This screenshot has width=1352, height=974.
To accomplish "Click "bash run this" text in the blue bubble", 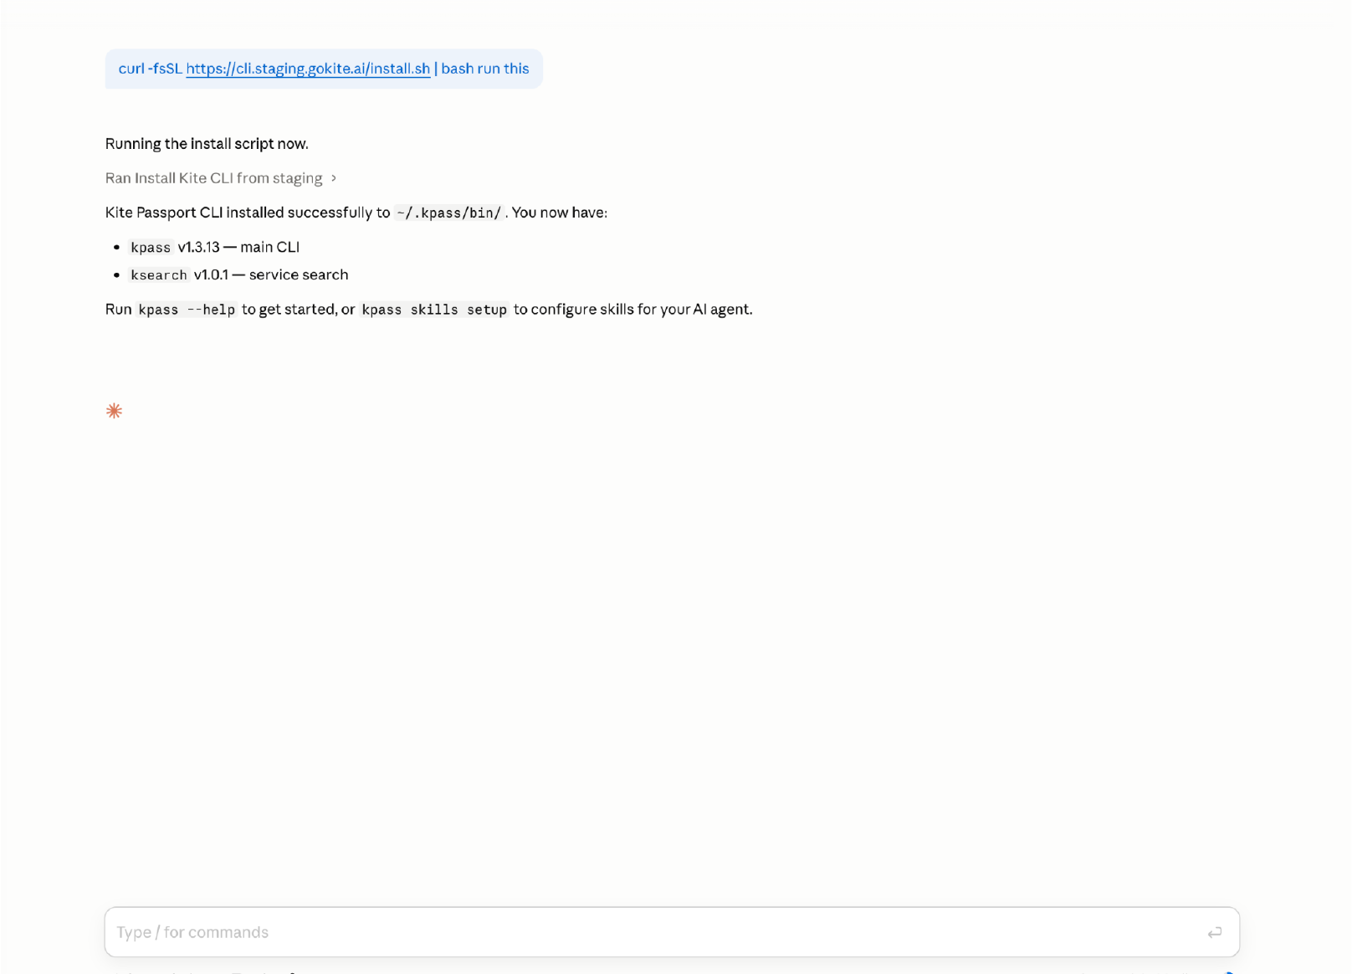I will point(484,69).
